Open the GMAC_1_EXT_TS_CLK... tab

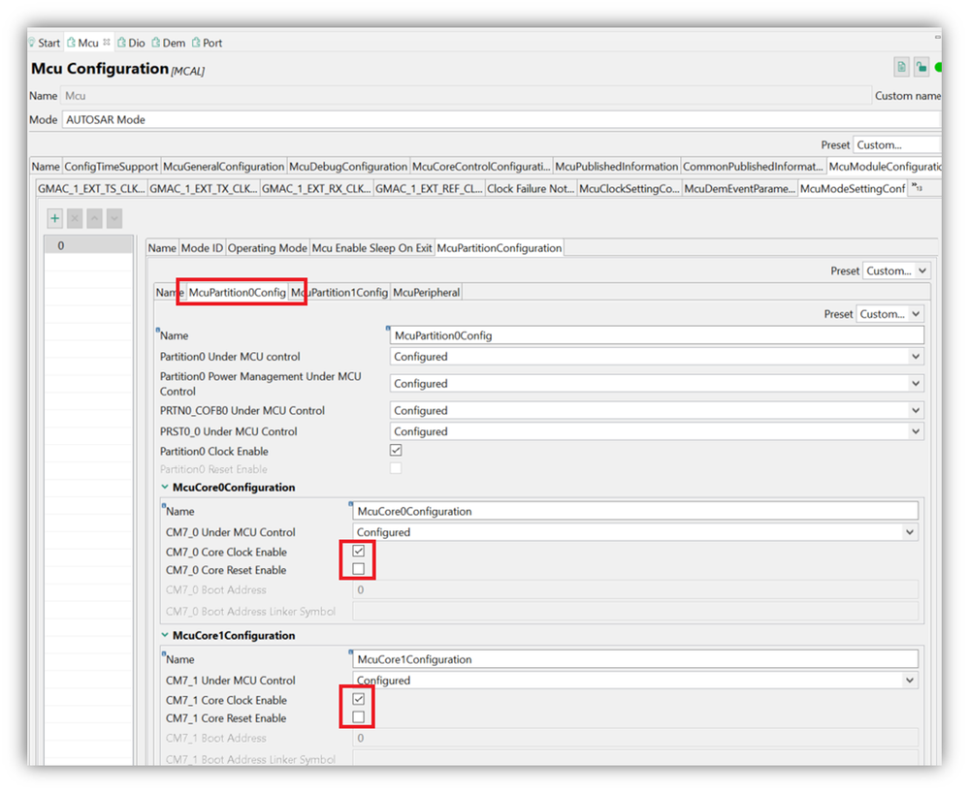(x=91, y=188)
